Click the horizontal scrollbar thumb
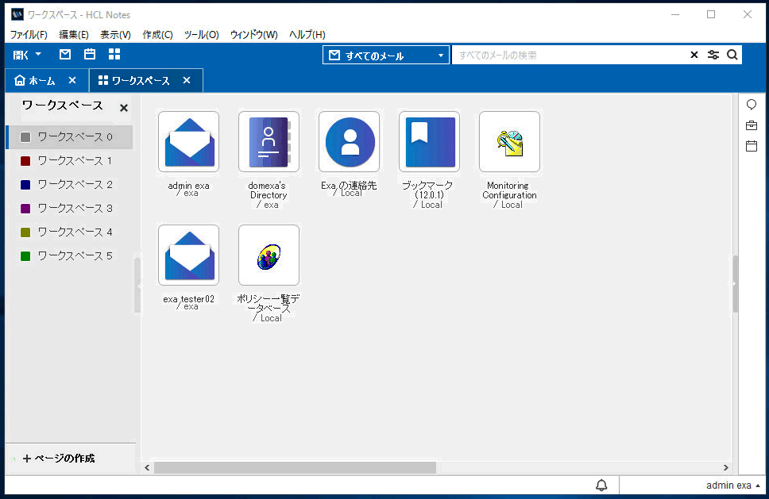This screenshot has height=499, width=769. (295, 467)
